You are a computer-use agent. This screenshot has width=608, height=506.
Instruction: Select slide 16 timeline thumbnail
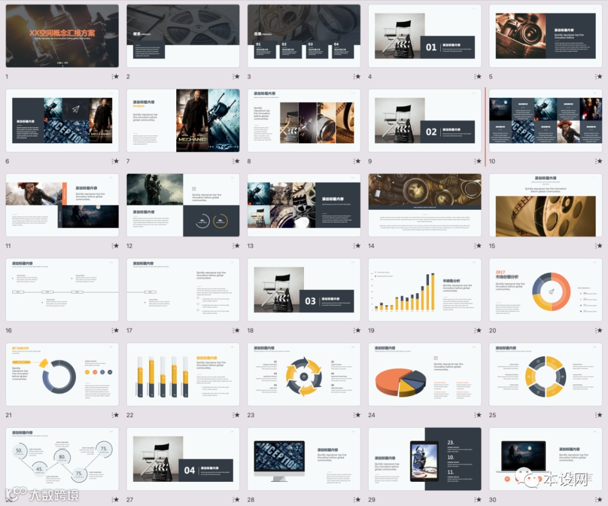[x=62, y=290]
